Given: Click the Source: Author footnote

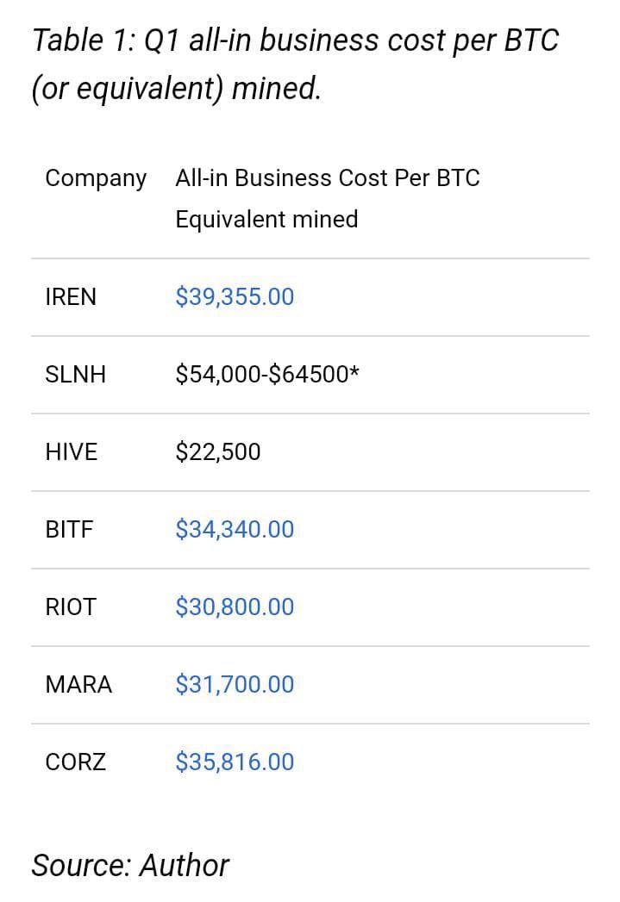Looking at the screenshot, I should tap(130, 865).
